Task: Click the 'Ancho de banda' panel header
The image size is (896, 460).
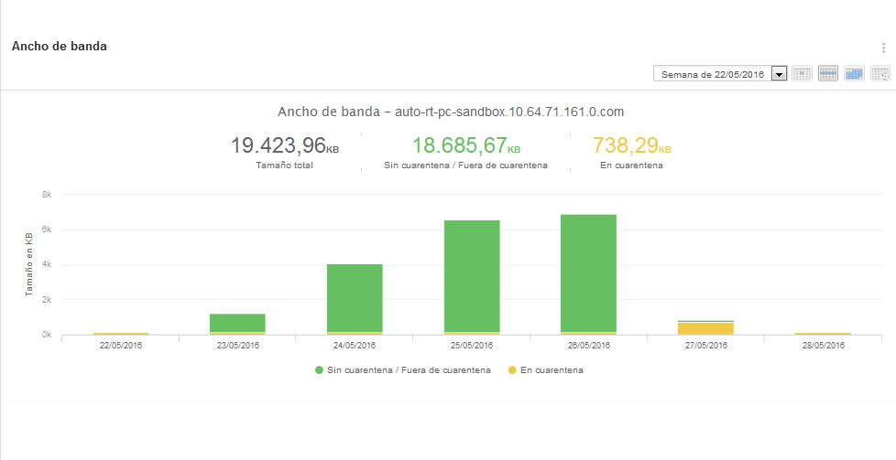Action: 60,47
